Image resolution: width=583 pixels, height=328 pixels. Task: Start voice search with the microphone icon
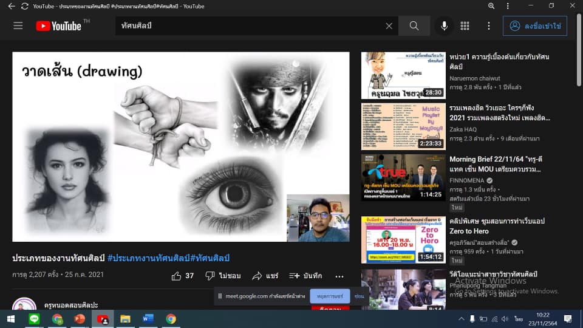point(445,26)
